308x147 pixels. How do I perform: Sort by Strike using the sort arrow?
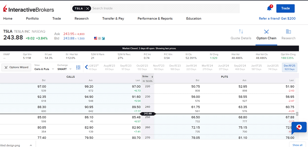152,77
